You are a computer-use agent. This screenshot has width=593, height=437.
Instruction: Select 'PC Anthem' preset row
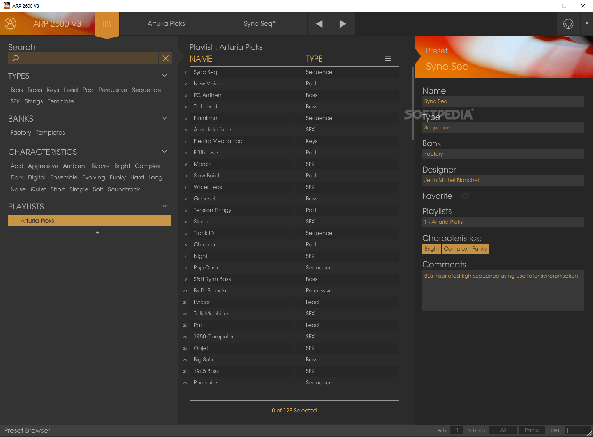294,95
